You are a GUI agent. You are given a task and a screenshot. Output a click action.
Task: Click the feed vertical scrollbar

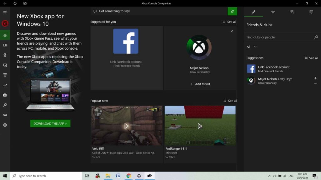(237, 94)
